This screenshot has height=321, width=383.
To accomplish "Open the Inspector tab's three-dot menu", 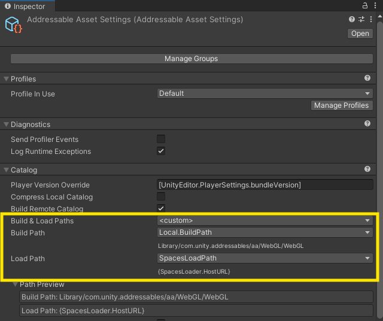I will coord(375,5).
